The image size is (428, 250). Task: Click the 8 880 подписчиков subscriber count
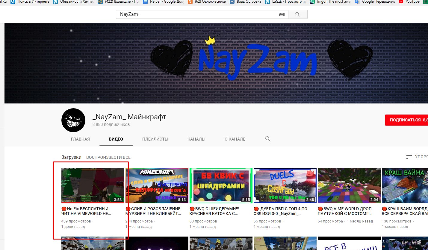[111, 124]
